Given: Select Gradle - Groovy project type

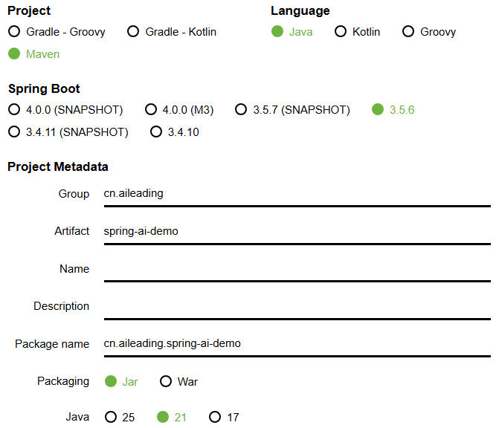Looking at the screenshot, I should pos(14,32).
